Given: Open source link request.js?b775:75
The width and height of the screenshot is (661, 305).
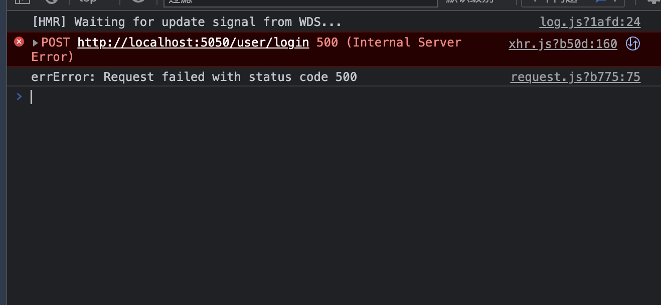Looking at the screenshot, I should pos(575,77).
